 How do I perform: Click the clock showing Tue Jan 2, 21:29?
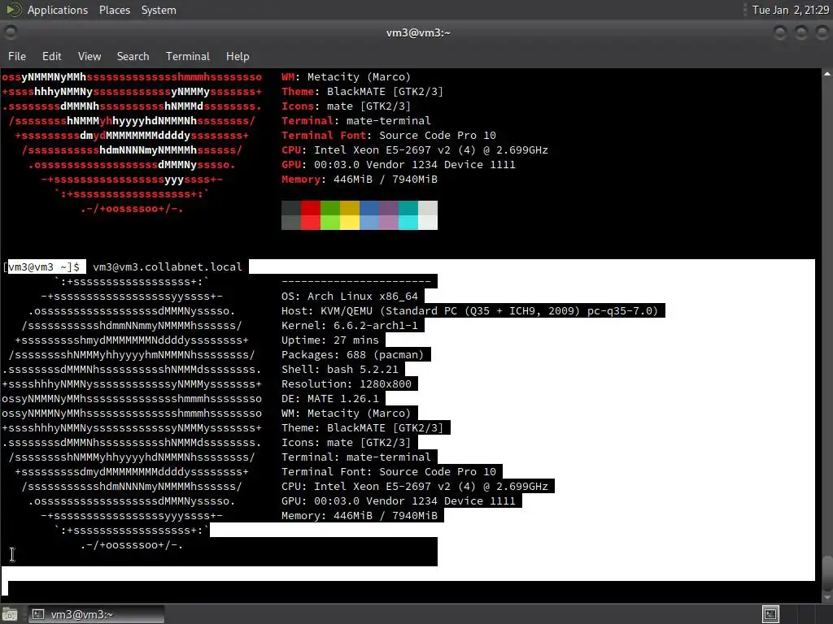pyautogui.click(x=791, y=10)
